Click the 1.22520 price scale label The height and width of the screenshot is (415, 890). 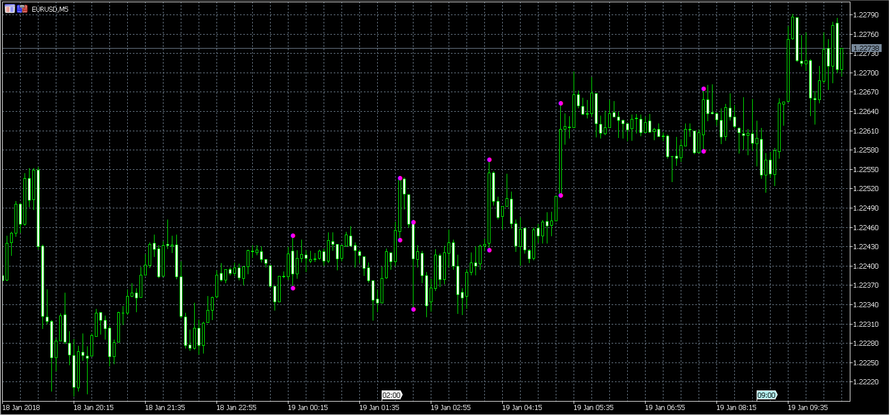tap(865, 189)
